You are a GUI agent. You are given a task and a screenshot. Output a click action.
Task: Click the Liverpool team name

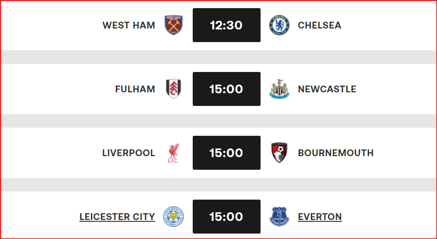tap(129, 153)
